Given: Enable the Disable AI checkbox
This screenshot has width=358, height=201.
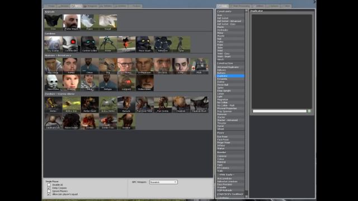Looking at the screenshot, I should point(49,185).
